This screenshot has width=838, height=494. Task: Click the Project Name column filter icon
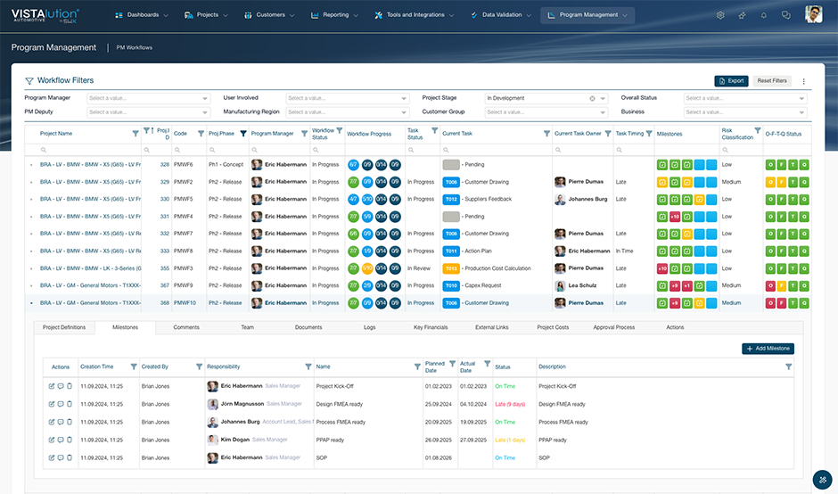tap(136, 134)
